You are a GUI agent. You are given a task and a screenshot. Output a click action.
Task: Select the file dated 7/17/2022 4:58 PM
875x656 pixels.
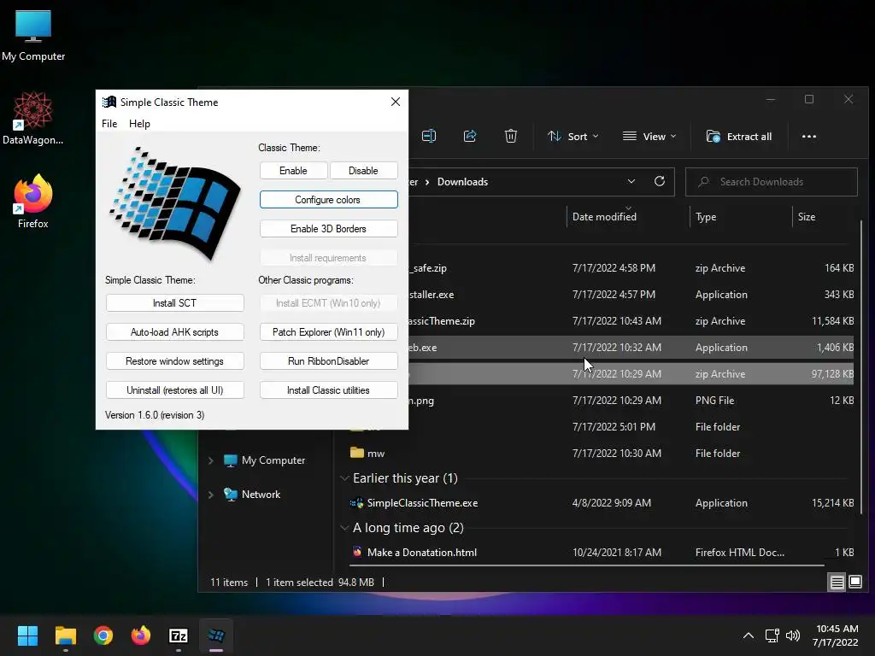[631, 267]
